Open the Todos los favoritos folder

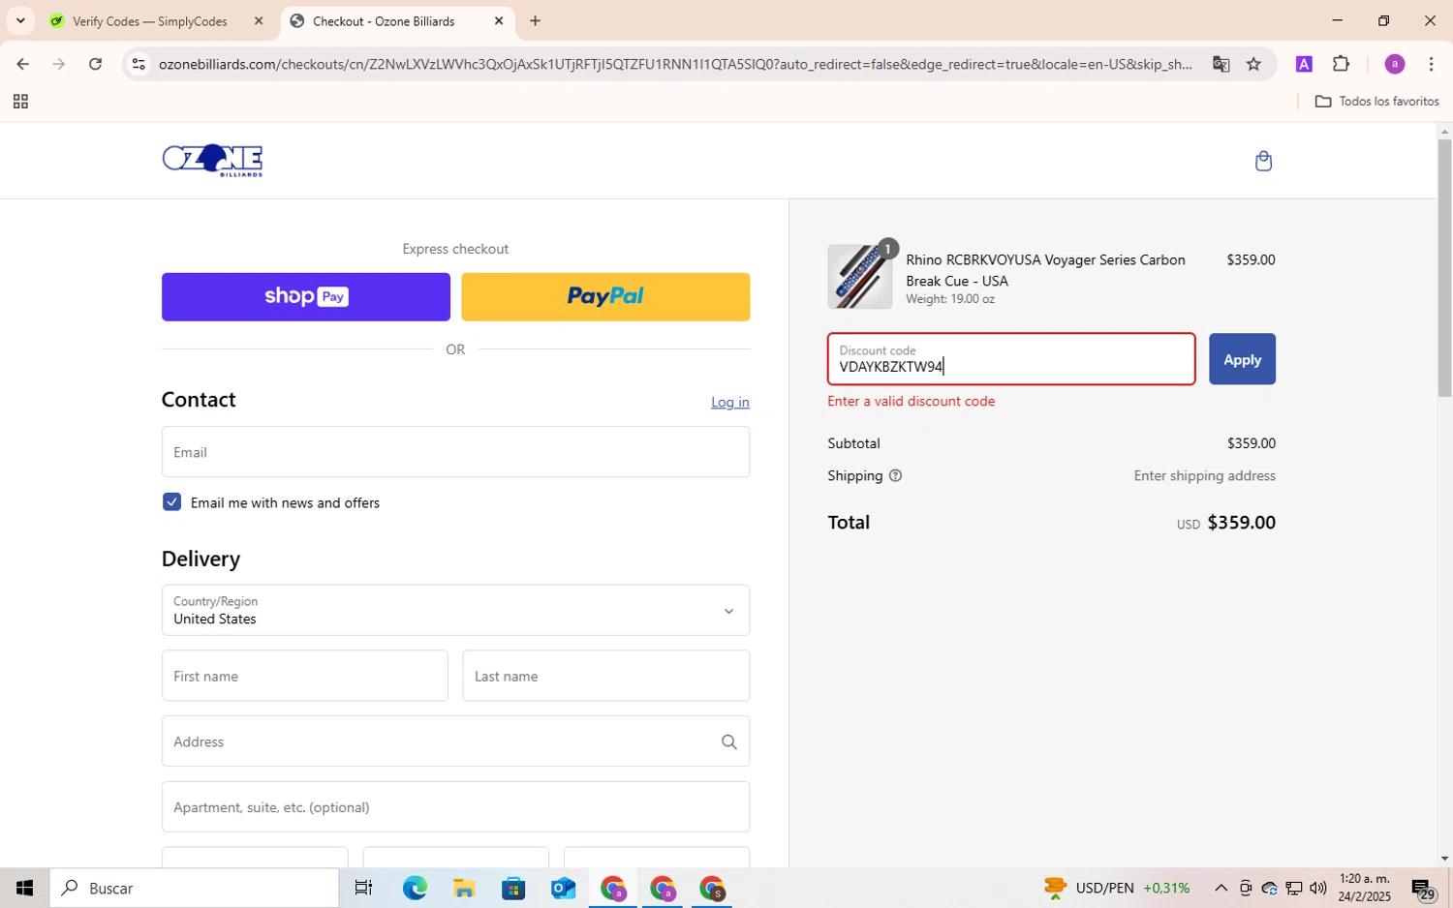click(x=1376, y=102)
